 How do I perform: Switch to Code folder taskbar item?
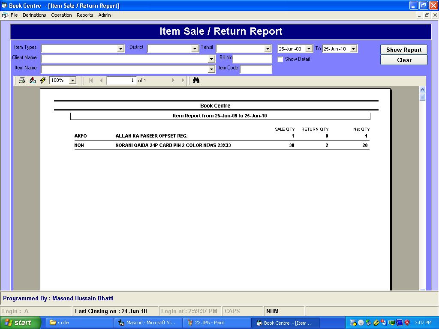(x=79, y=323)
